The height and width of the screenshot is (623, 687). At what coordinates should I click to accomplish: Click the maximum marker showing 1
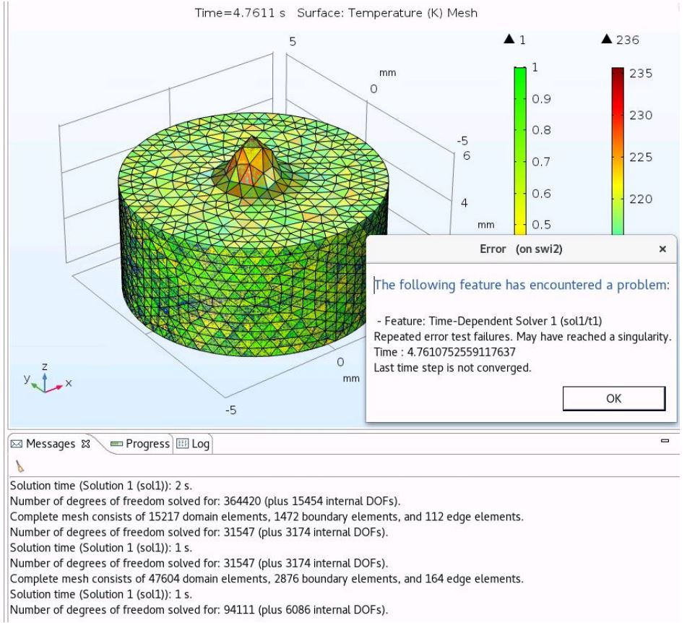point(516,40)
